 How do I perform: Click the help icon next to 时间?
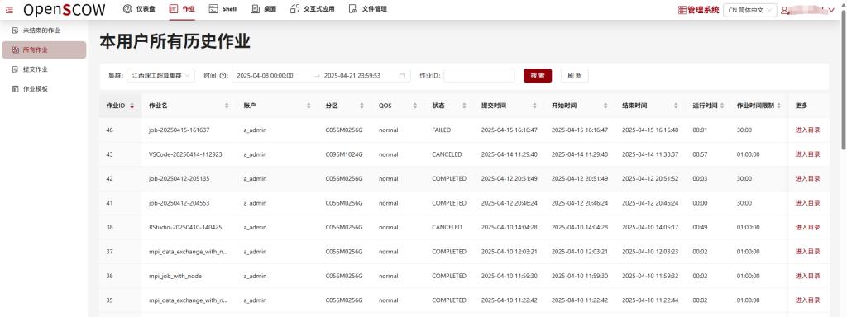click(223, 76)
